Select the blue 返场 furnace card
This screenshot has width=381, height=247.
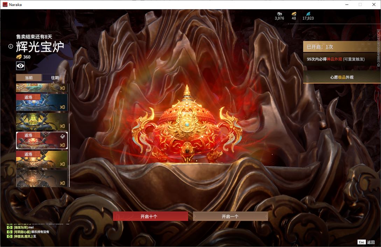tap(42, 102)
